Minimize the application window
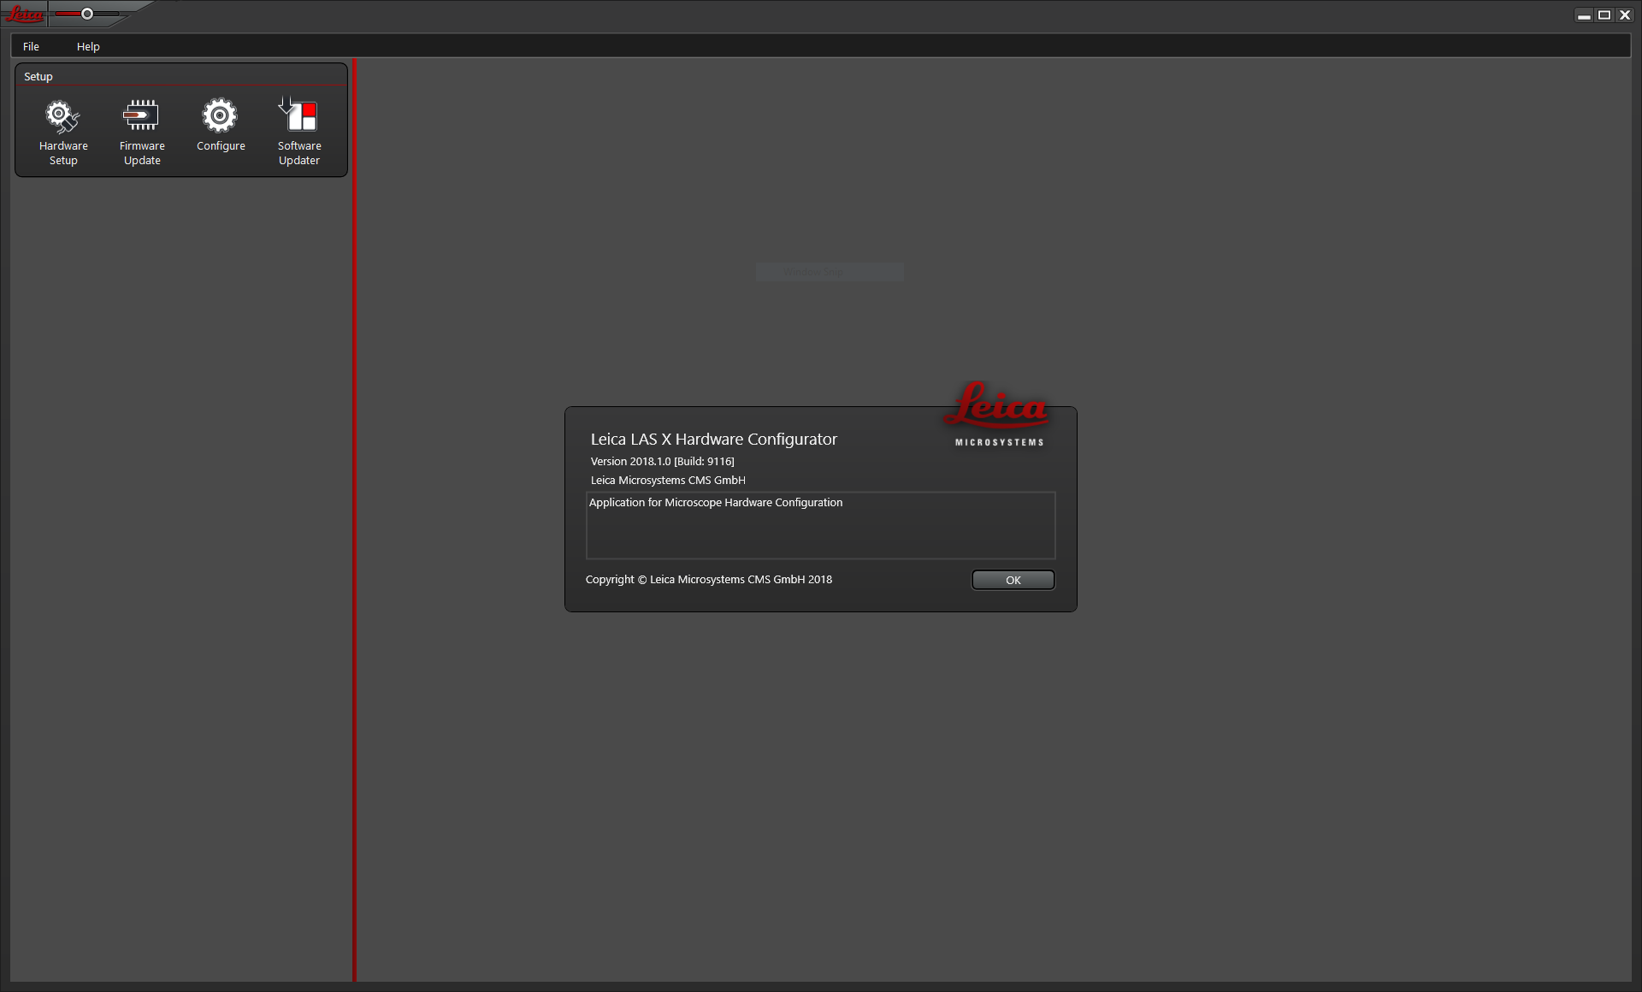 [1584, 15]
